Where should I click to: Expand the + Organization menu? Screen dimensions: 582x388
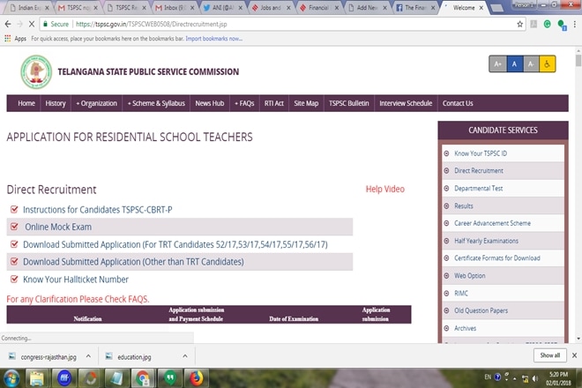tap(96, 103)
